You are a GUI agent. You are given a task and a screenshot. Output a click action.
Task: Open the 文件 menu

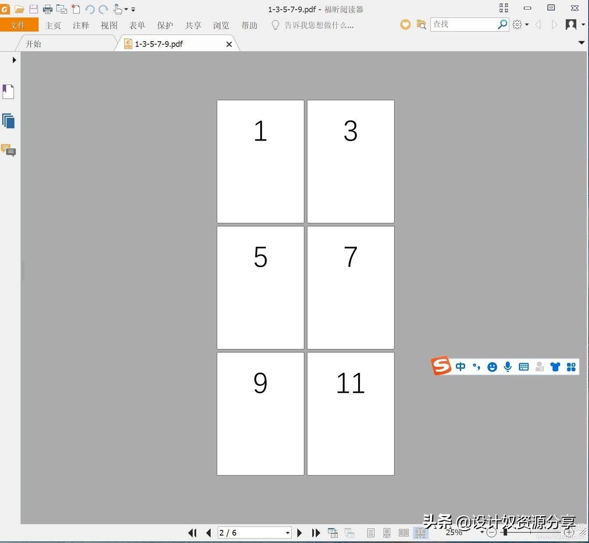click(18, 25)
